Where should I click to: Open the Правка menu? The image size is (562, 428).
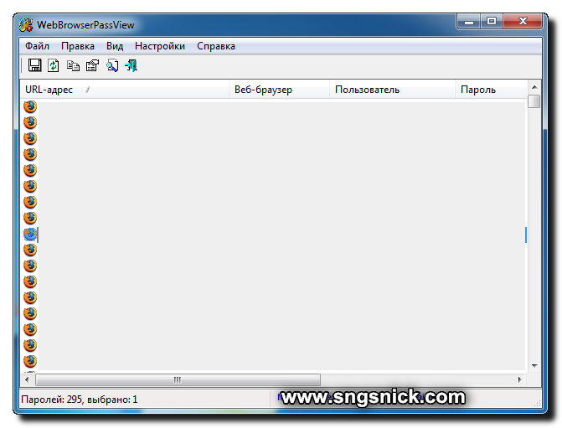pos(78,46)
